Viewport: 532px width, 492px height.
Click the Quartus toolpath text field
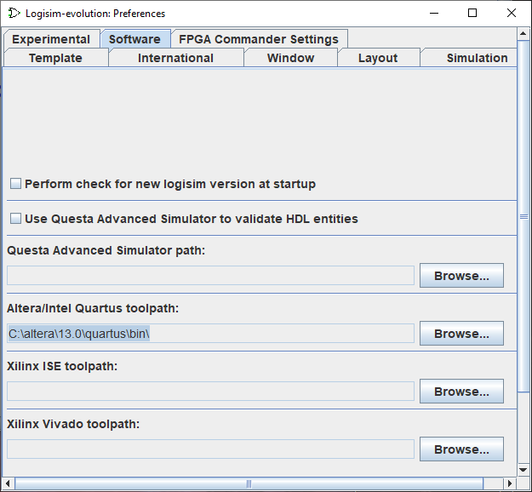[210, 334]
